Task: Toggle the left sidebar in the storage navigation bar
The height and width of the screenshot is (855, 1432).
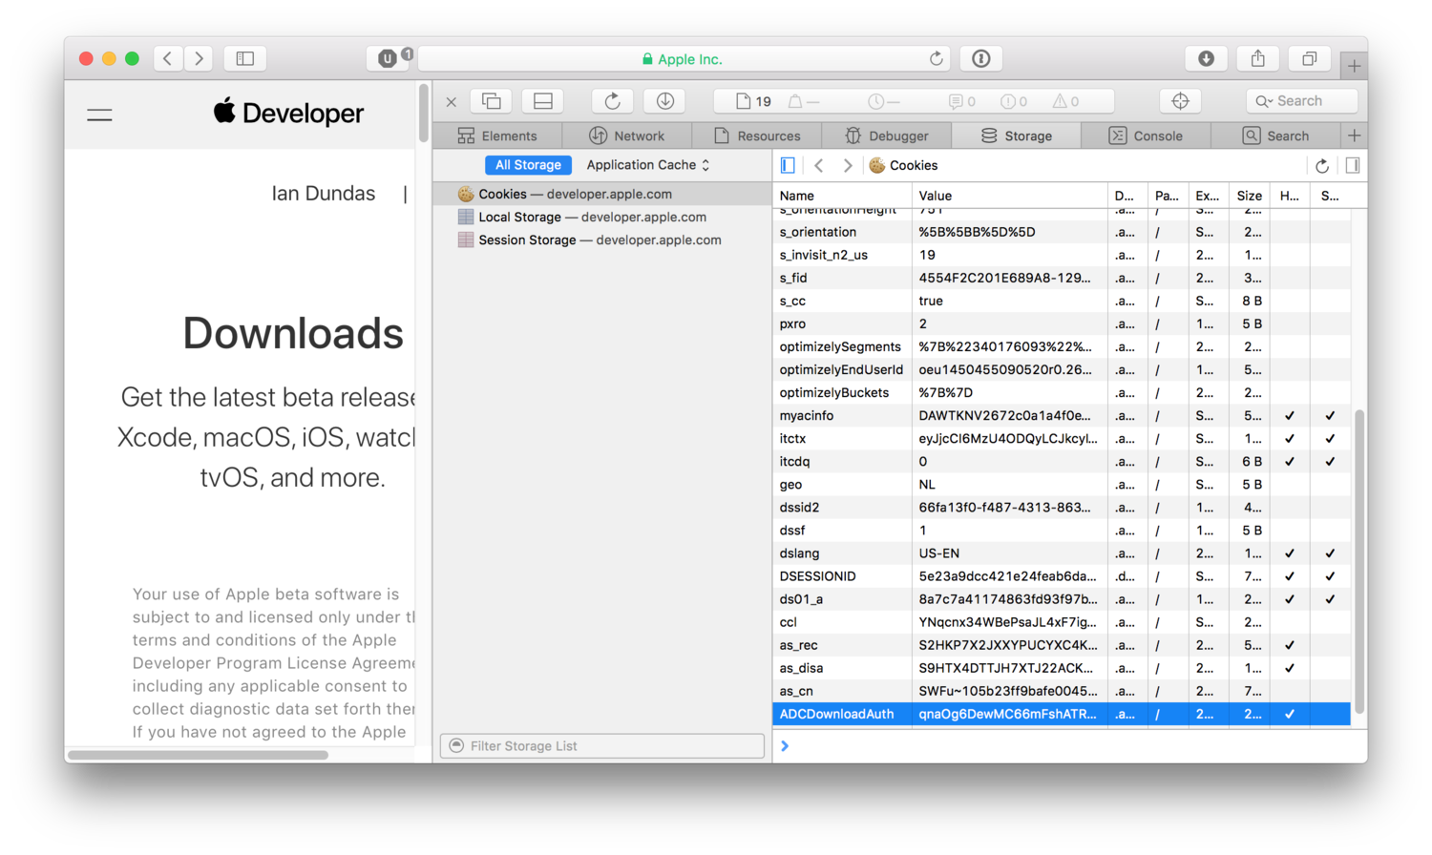Action: [x=787, y=164]
